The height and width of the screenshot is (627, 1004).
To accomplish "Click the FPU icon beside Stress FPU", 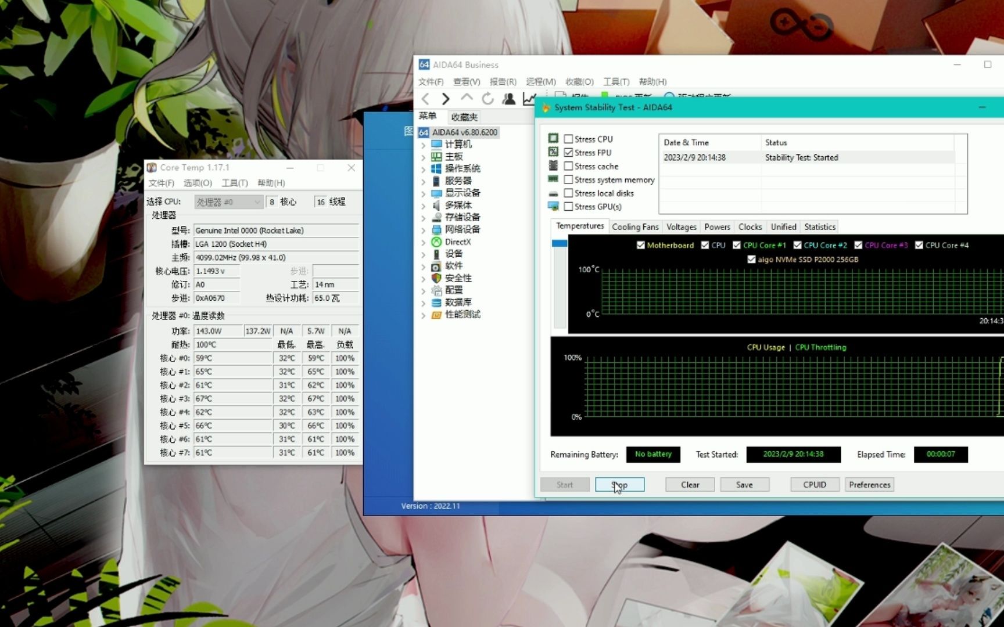I will tap(553, 152).
